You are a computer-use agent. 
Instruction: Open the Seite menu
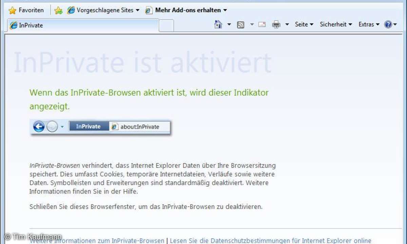coord(304,24)
